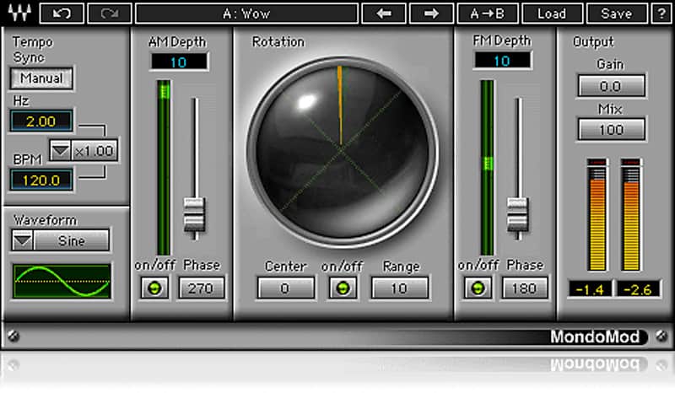Viewport: 675px width, 393px height.
Task: Reset left peak readout -1.4
Action: 590,289
